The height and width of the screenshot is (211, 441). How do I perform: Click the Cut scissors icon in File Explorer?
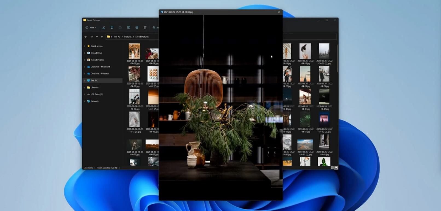(x=104, y=27)
